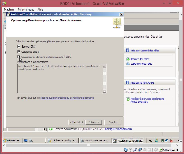Open the Périphériques menu
184x154 pixels.
click(x=26, y=10)
